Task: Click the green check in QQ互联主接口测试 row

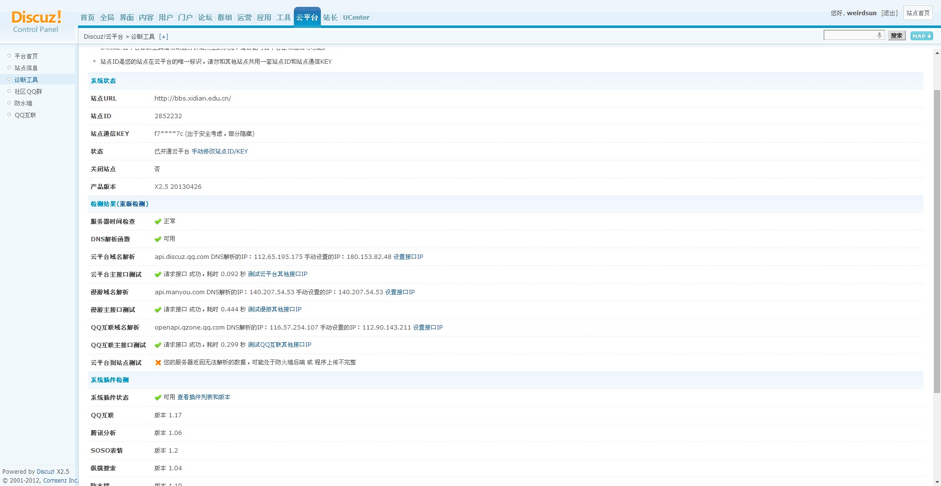Action: [158, 345]
